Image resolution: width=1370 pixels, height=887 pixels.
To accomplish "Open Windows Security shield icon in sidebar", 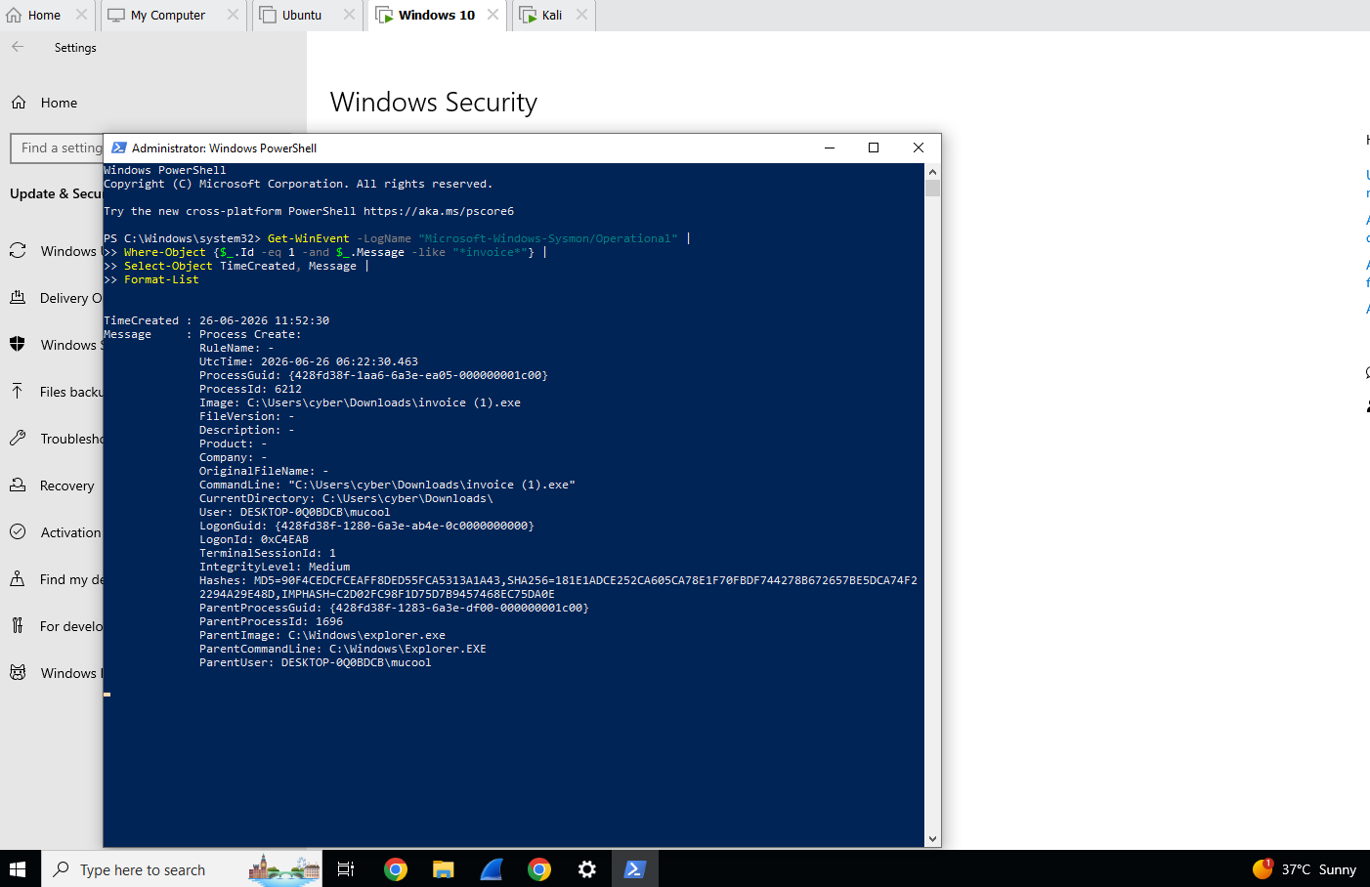I will 18,345.
